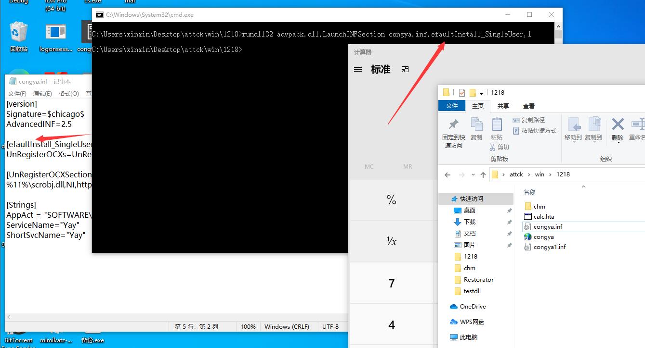Screen dimensions: 645x348
Task: Open Notepad 格式(O) menu
Action: tap(68, 94)
